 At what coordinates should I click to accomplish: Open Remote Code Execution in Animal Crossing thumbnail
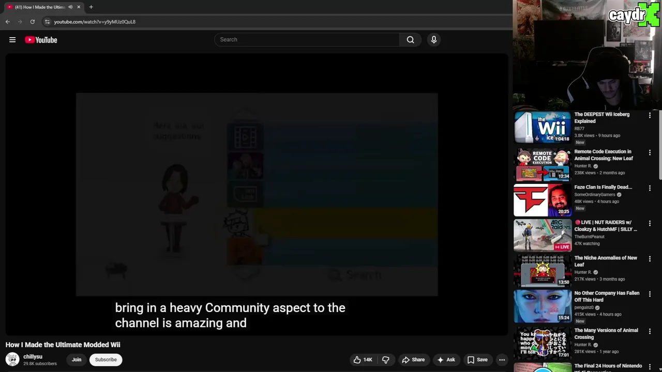(543, 165)
